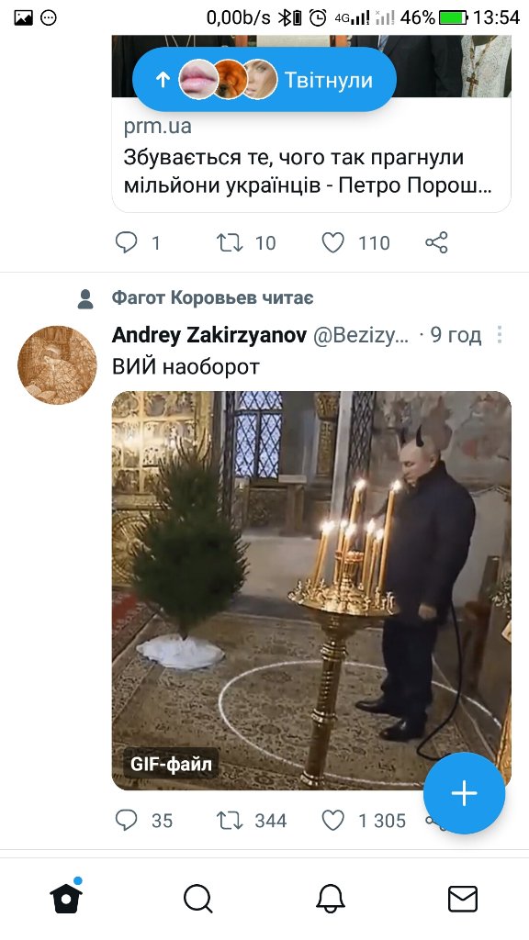Open Andrey Zakirzyanov's profile avatar
Screen dimensions: 529x940
tap(57, 365)
